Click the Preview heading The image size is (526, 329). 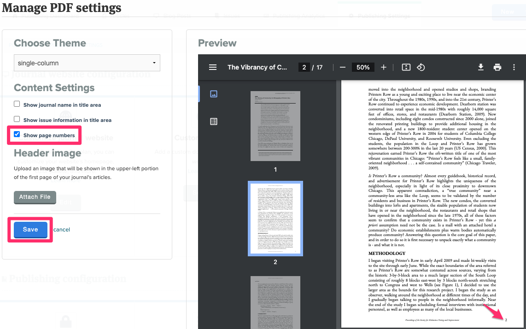coord(217,43)
